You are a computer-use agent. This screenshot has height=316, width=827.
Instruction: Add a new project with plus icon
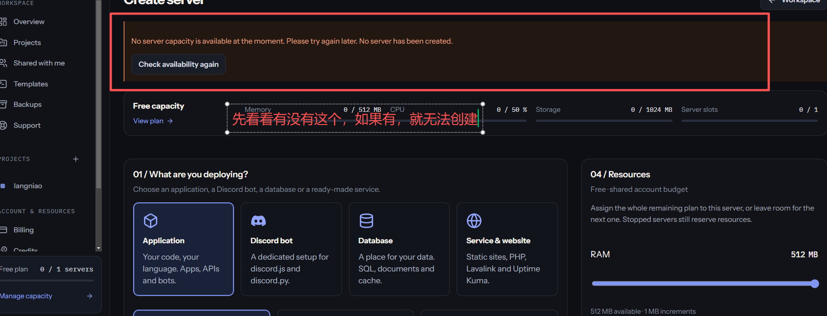tap(76, 159)
